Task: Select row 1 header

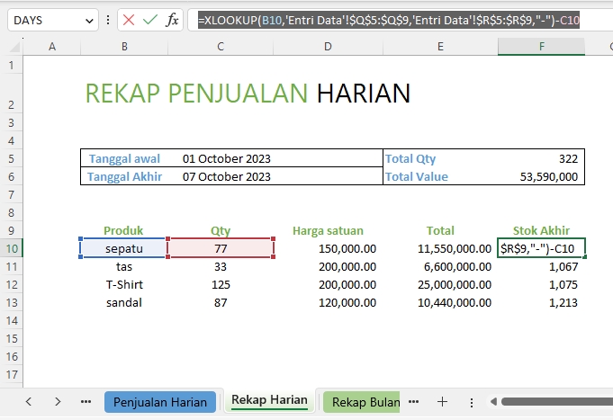Action: coord(12,66)
